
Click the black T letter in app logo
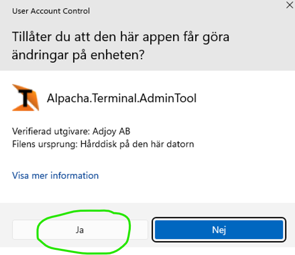[25, 97]
